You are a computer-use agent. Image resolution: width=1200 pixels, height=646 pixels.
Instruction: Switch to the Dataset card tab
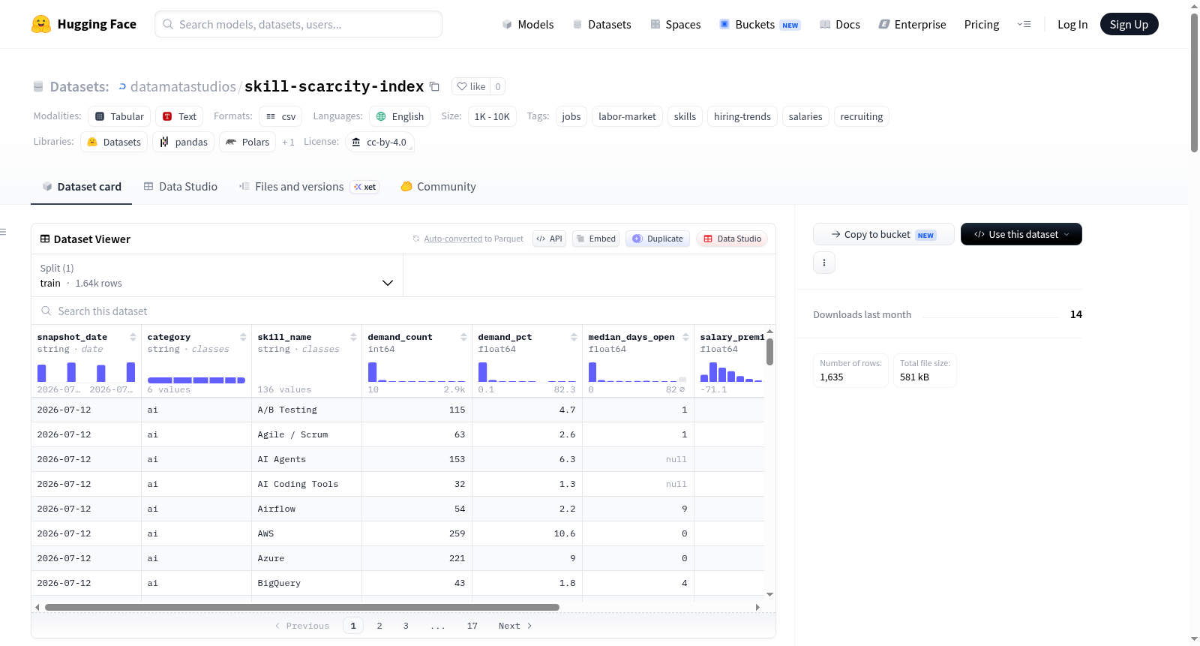(81, 187)
